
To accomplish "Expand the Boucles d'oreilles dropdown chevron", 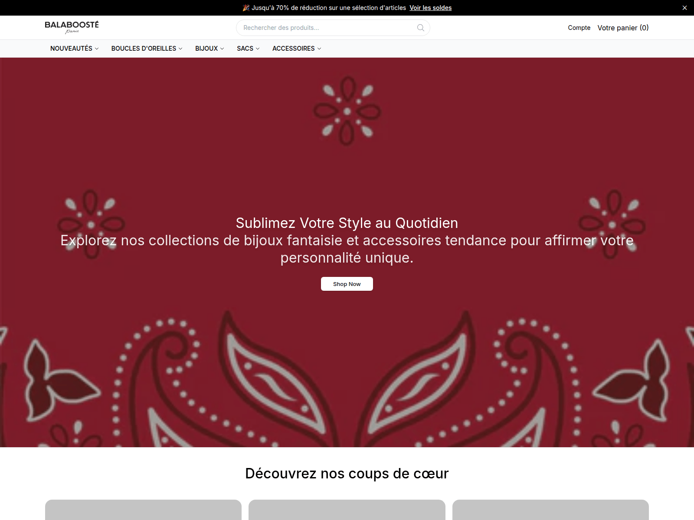I will pos(180,49).
